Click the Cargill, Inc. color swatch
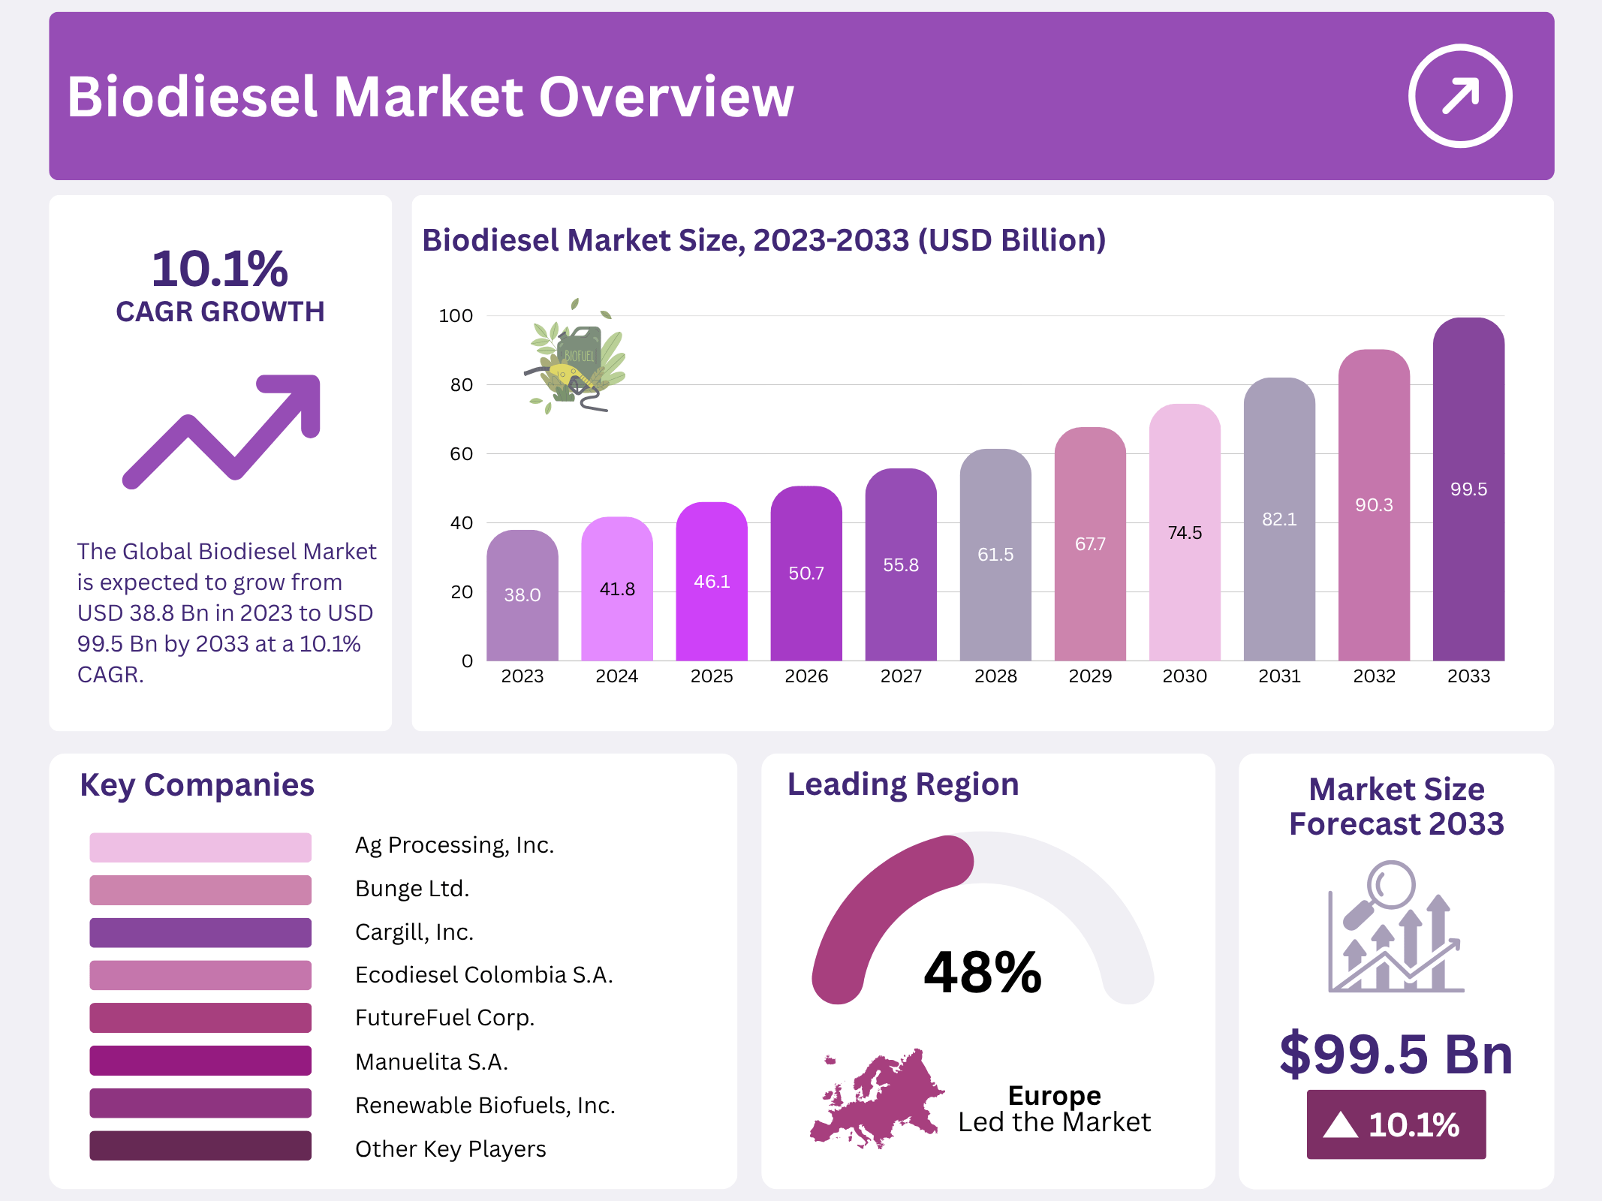1602x1201 pixels. tap(200, 932)
